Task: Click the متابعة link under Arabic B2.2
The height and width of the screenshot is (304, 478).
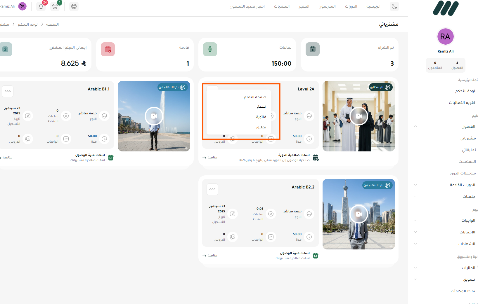Action: point(210,256)
